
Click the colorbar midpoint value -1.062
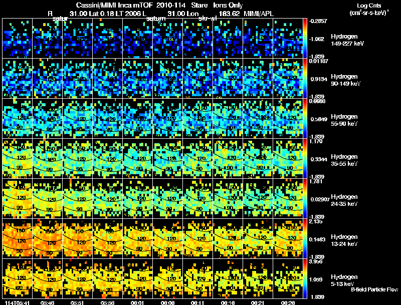tap(317, 39)
